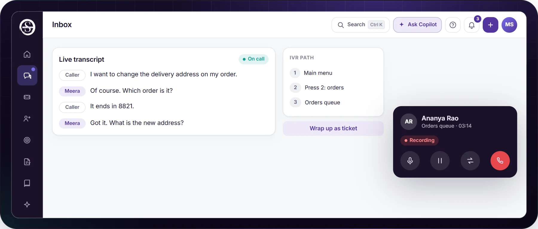Click the Ananya Rao caller name

[440, 118]
